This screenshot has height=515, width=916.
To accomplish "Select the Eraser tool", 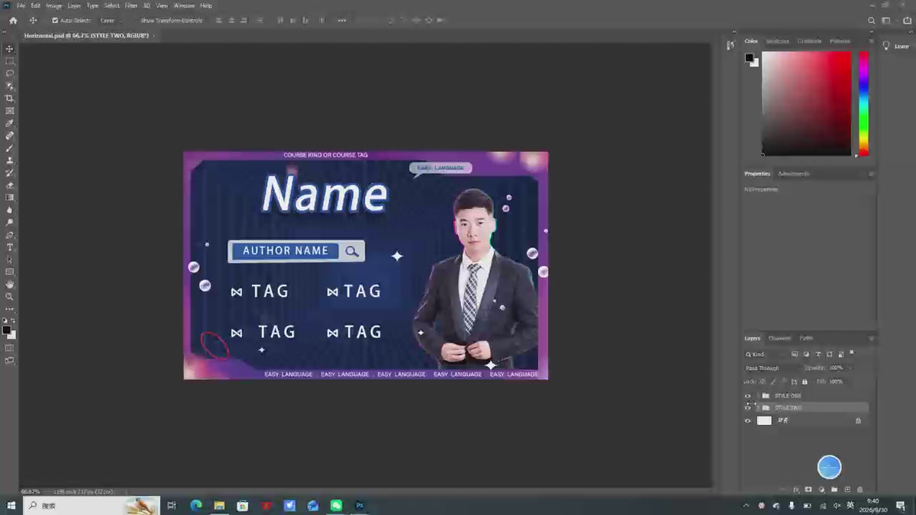I will (10, 185).
